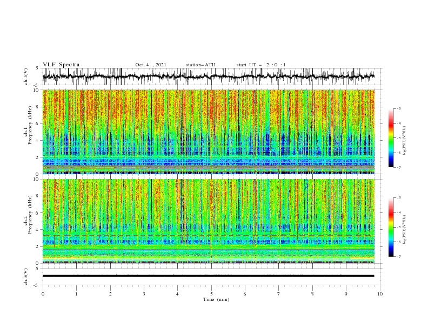Click the "VLF Spectra" title text
428x330 pixels.
[x=61, y=65]
